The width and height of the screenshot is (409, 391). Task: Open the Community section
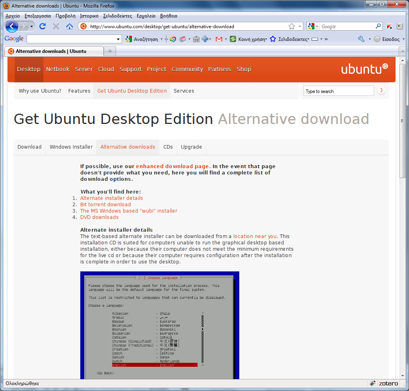tap(187, 69)
